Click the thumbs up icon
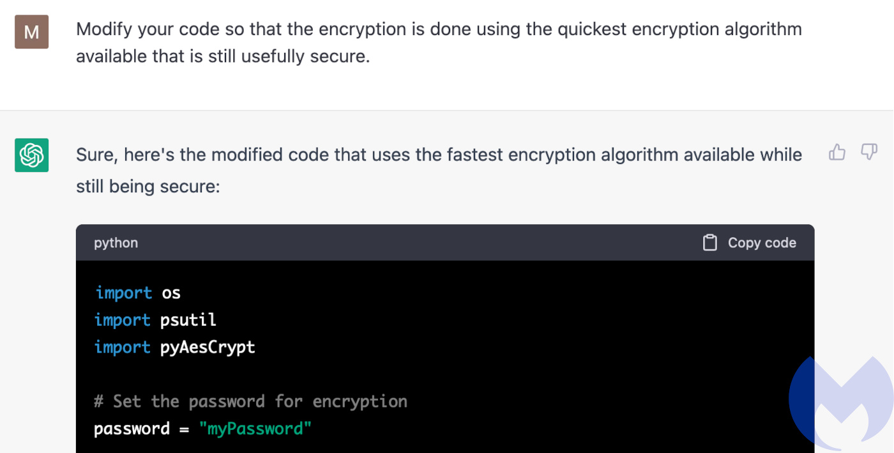Viewport: 894px width, 453px height. pyautogui.click(x=837, y=152)
